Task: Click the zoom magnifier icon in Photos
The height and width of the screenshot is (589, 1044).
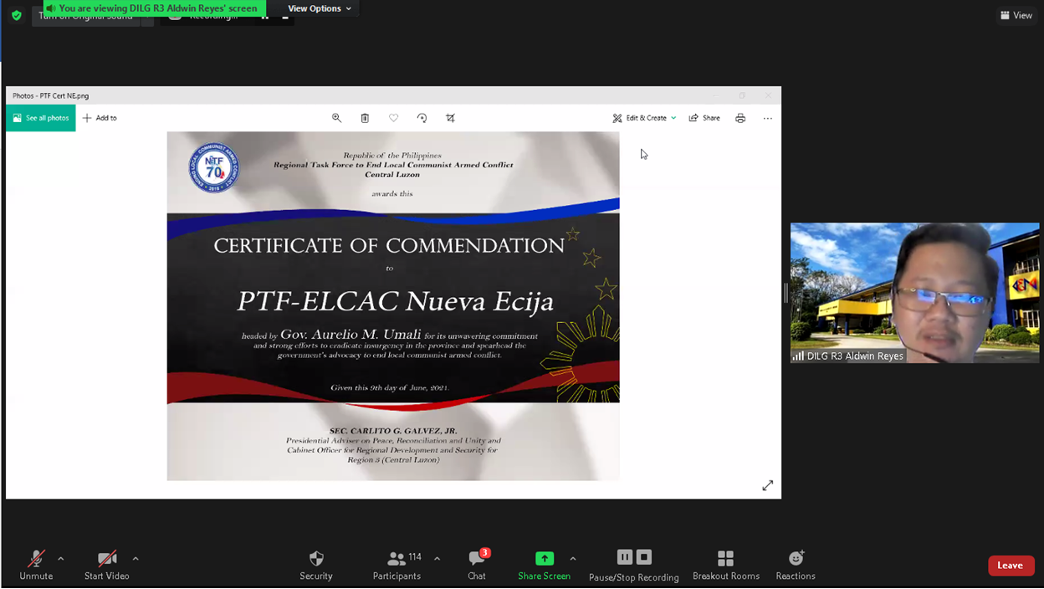Action: pos(336,118)
